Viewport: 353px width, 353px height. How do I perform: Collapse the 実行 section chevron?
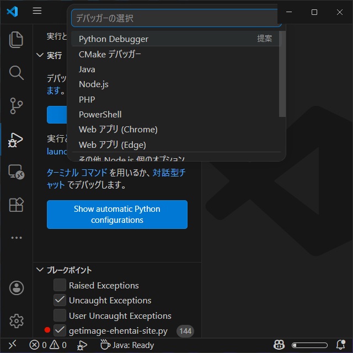tap(40, 56)
